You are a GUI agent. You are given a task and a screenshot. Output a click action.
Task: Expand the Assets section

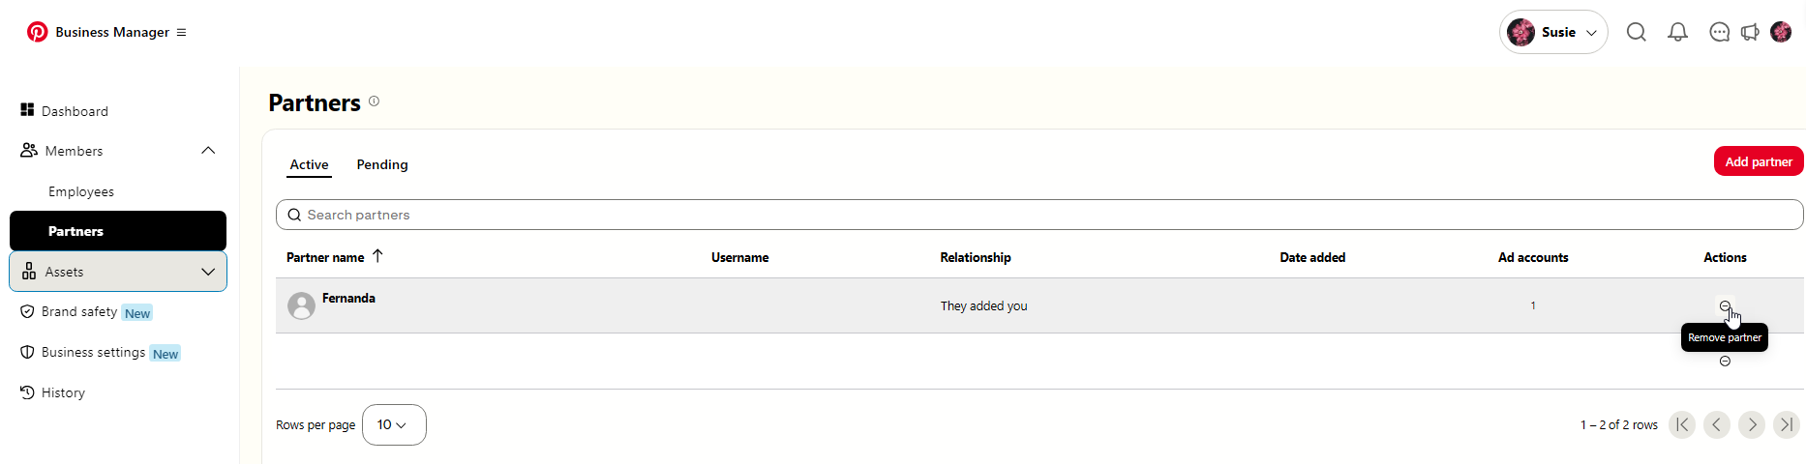point(208,272)
